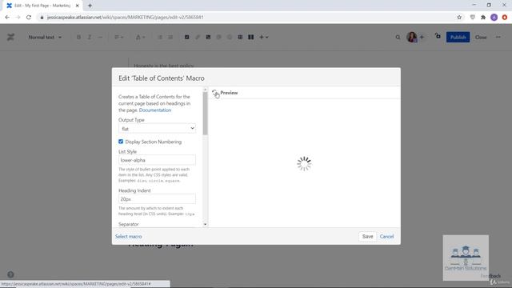This screenshot has width=512, height=288.
Task: Open the Normal text style dropdown
Action: coord(45,38)
